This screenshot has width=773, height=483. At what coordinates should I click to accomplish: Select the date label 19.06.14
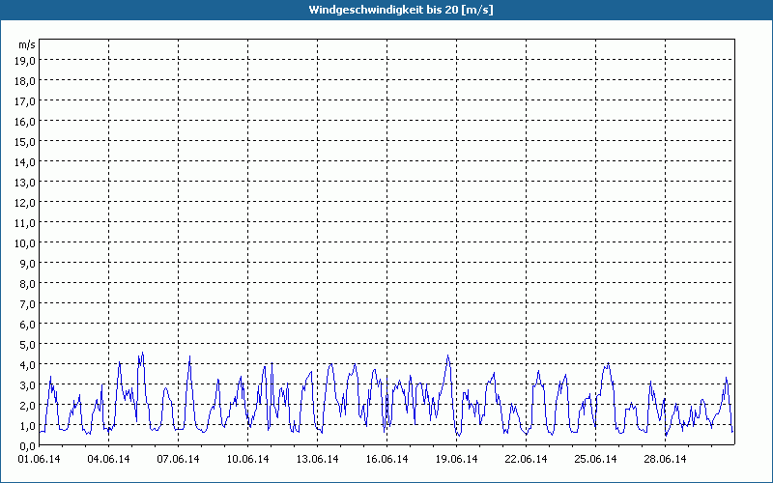click(x=456, y=459)
